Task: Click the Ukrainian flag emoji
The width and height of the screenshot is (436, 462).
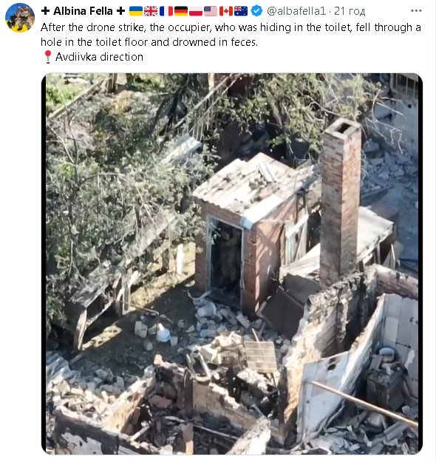Action: pos(136,11)
